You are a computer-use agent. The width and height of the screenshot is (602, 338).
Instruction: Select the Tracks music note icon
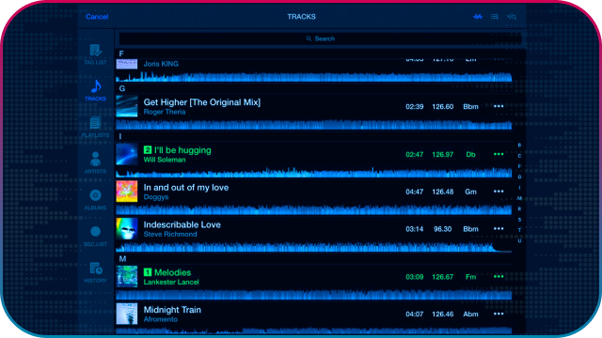(x=96, y=90)
